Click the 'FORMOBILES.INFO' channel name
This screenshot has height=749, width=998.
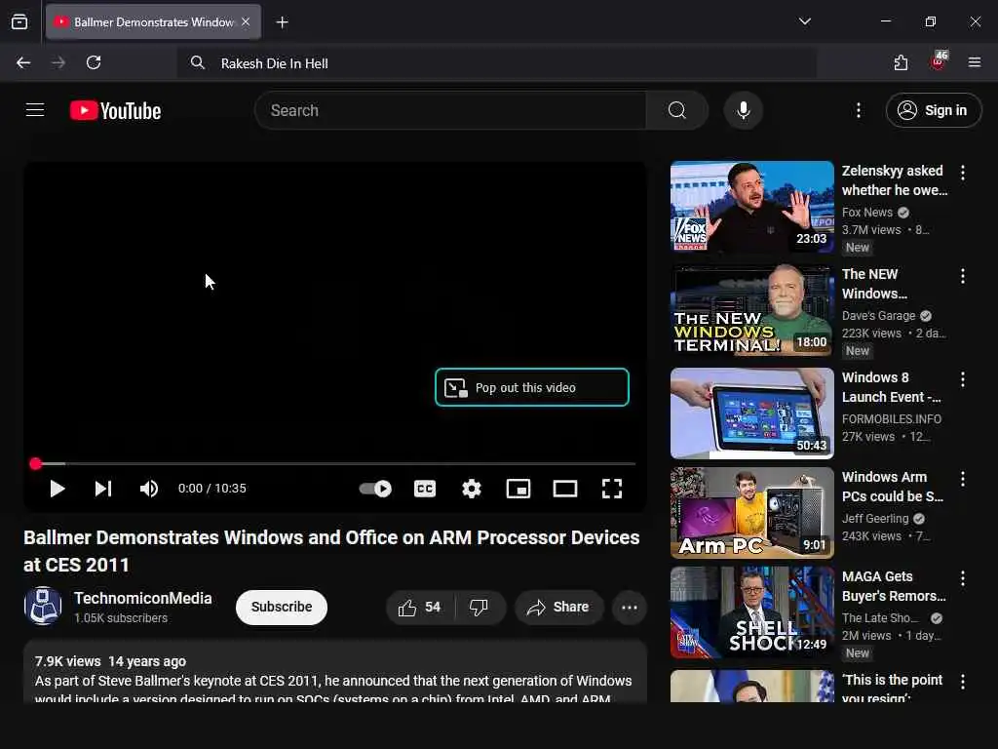892,419
